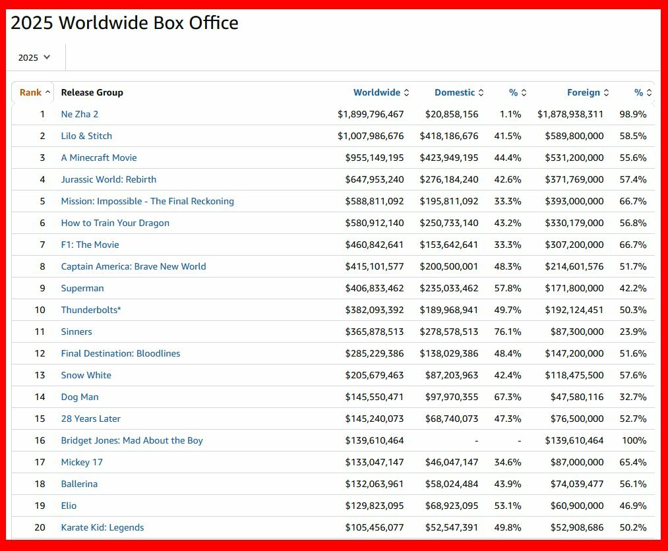Open the Mickey 17 link

(82, 462)
